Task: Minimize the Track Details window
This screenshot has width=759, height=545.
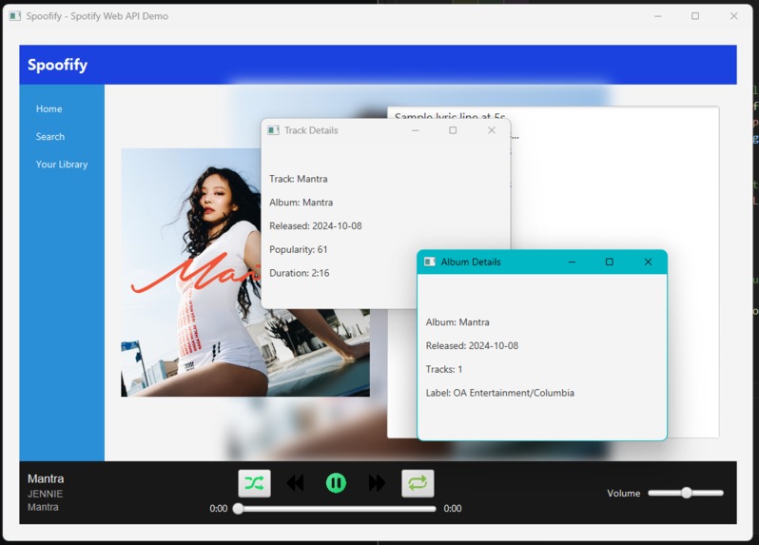Action: click(x=416, y=130)
